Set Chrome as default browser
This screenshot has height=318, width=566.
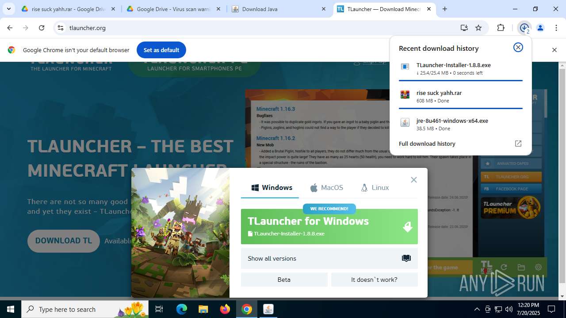[161, 50]
